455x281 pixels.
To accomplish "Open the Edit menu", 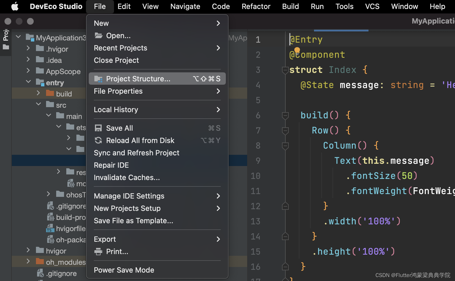I will click(124, 6).
